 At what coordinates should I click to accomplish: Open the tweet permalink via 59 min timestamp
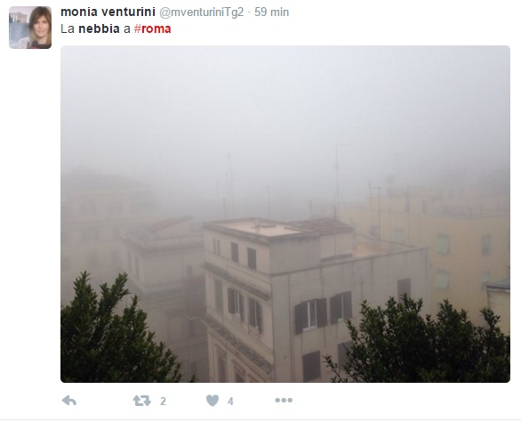[271, 12]
